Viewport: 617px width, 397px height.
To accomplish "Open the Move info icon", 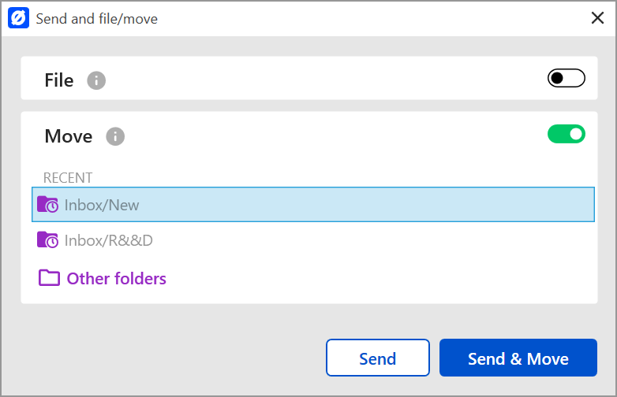I will pos(115,136).
